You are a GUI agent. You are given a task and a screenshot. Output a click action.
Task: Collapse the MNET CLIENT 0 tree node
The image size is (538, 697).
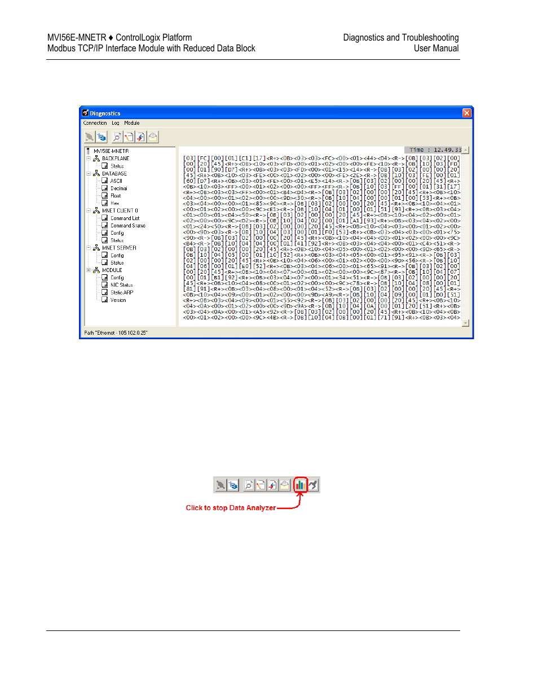(x=89, y=211)
